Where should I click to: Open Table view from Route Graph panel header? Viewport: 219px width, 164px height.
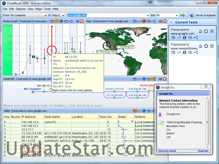pos(52,21)
